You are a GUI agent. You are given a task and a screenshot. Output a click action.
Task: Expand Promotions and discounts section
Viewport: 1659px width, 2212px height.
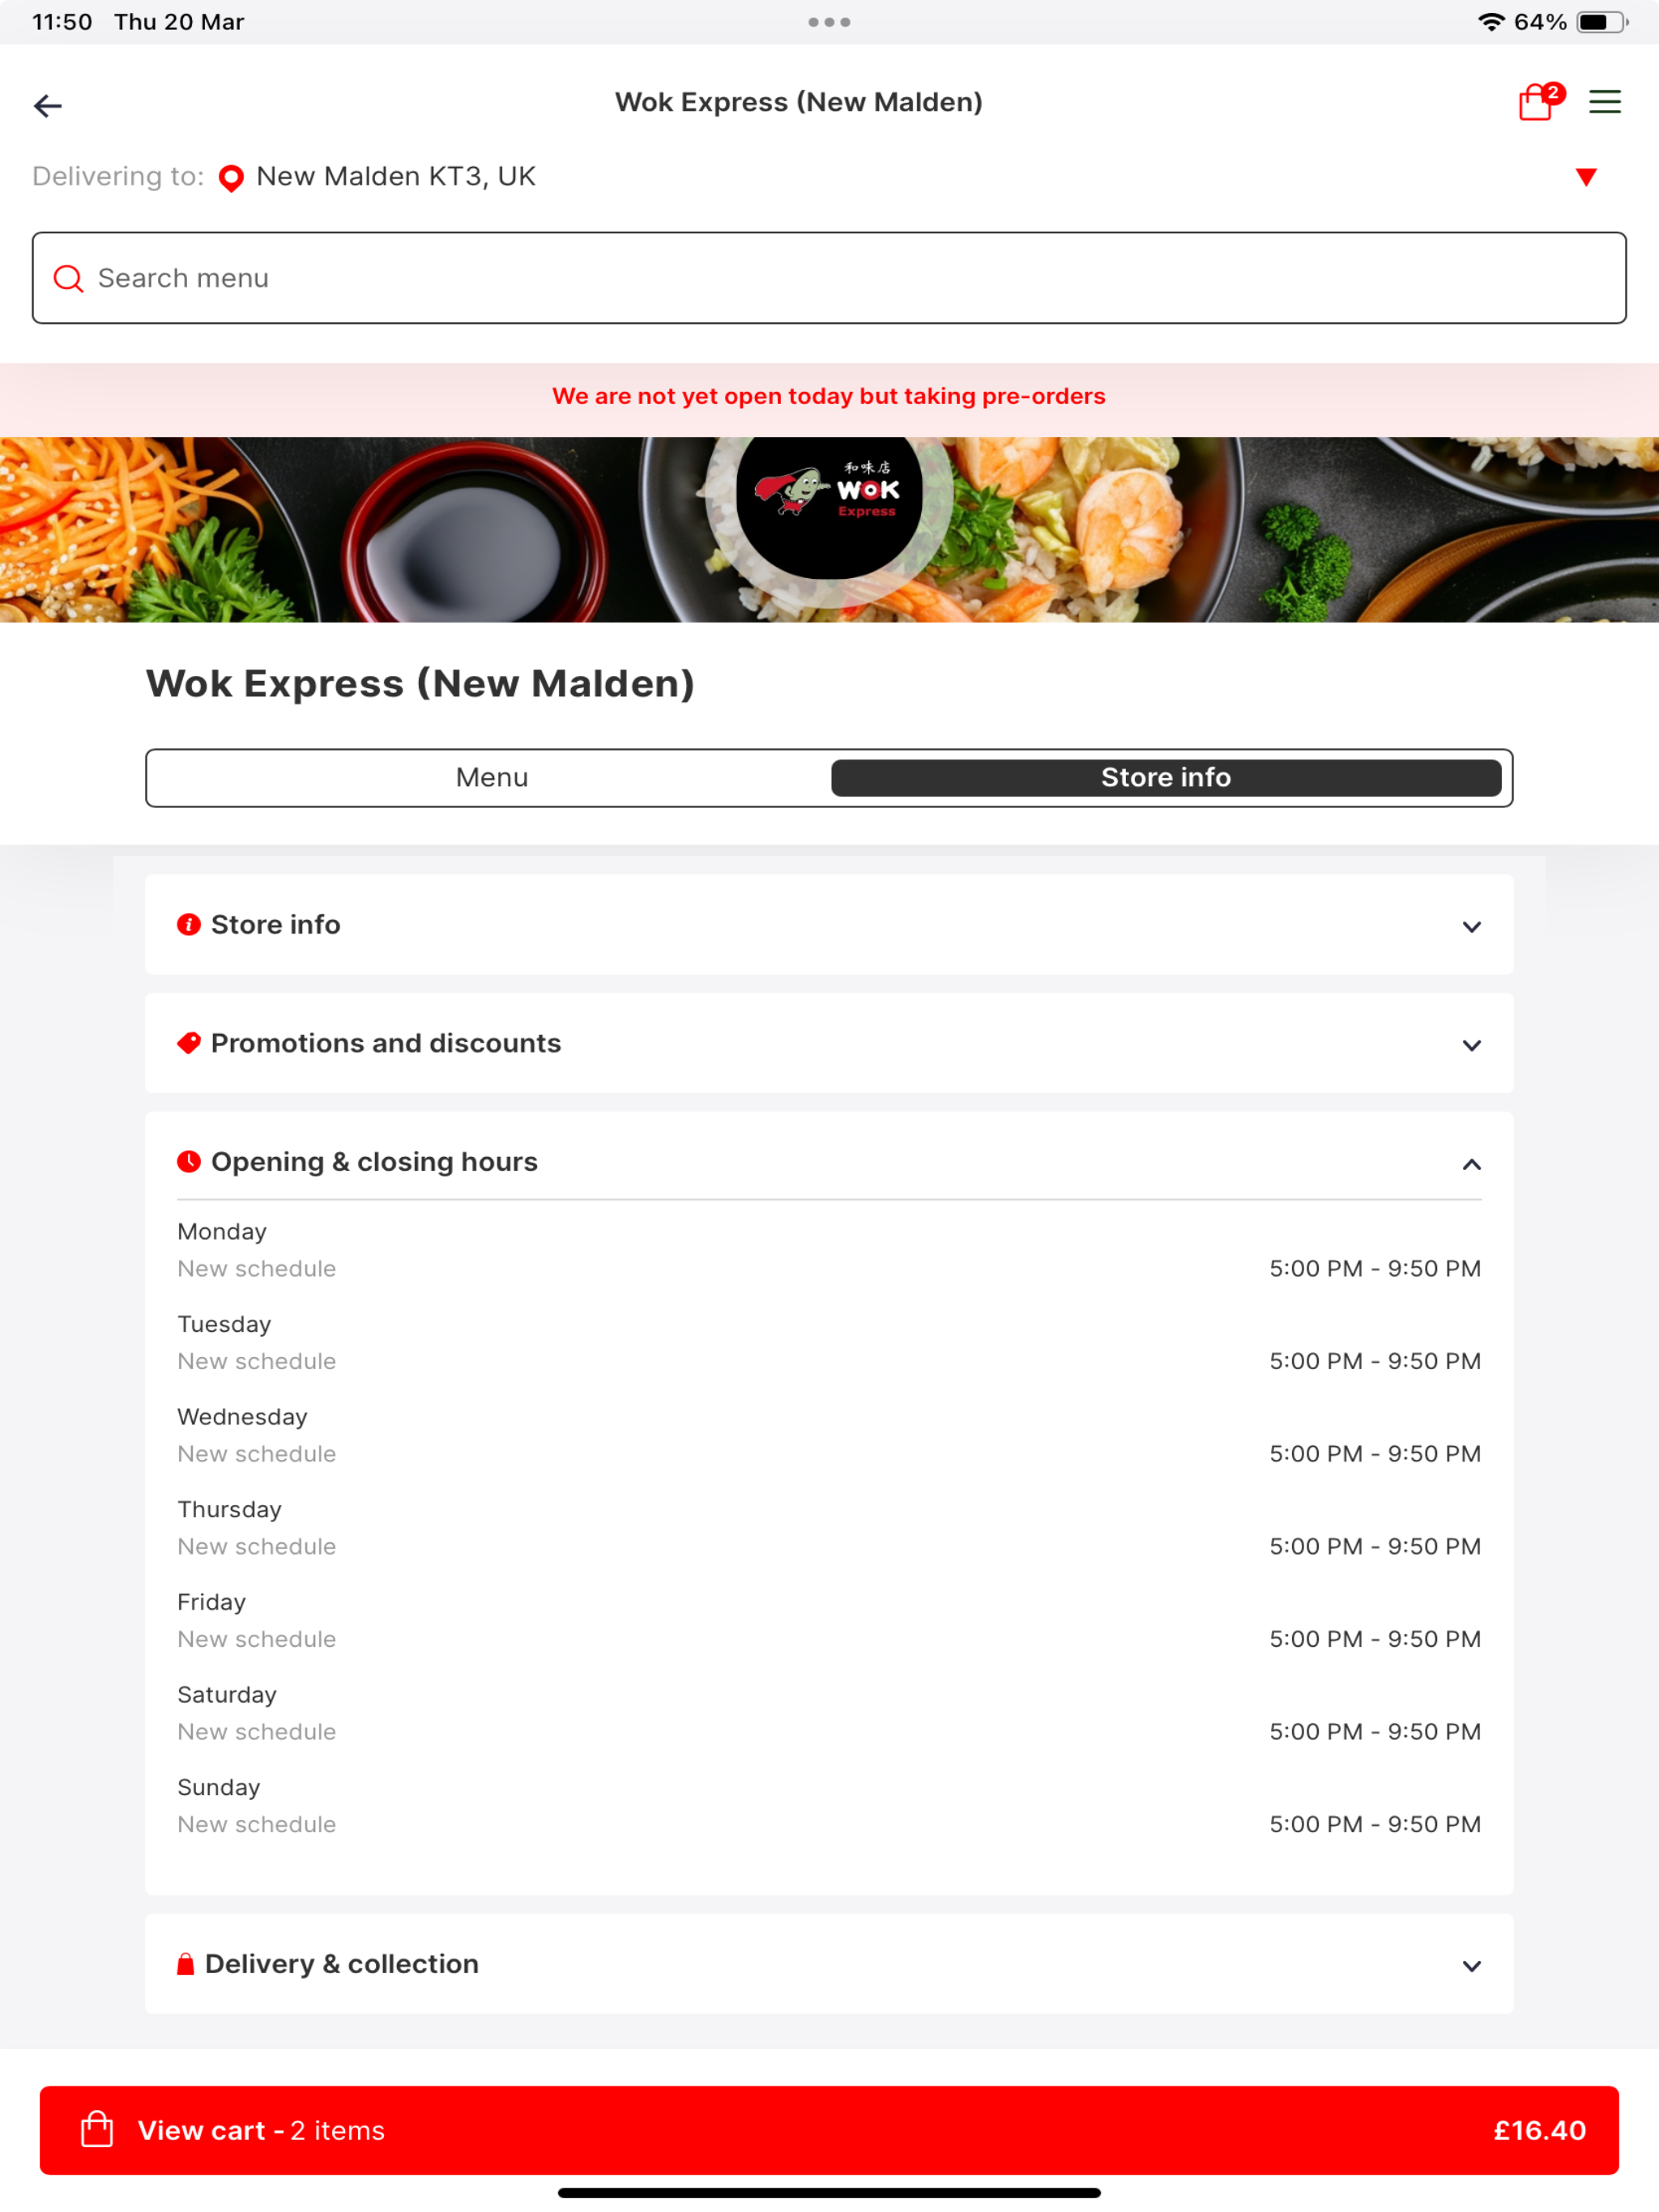coord(829,1043)
